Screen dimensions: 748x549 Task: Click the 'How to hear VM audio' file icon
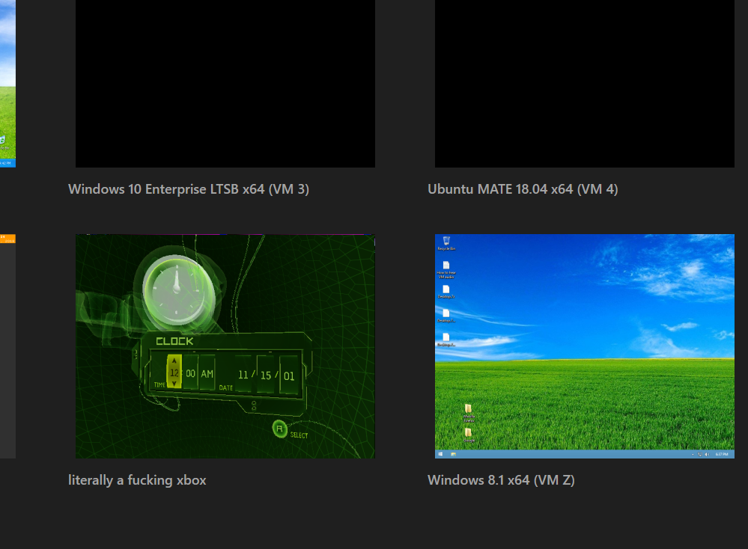point(446,266)
